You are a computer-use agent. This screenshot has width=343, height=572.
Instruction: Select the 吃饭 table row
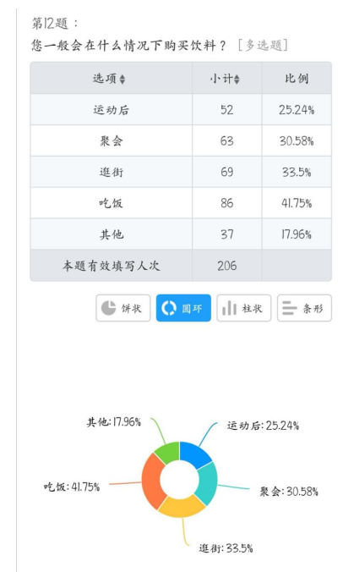181,203
